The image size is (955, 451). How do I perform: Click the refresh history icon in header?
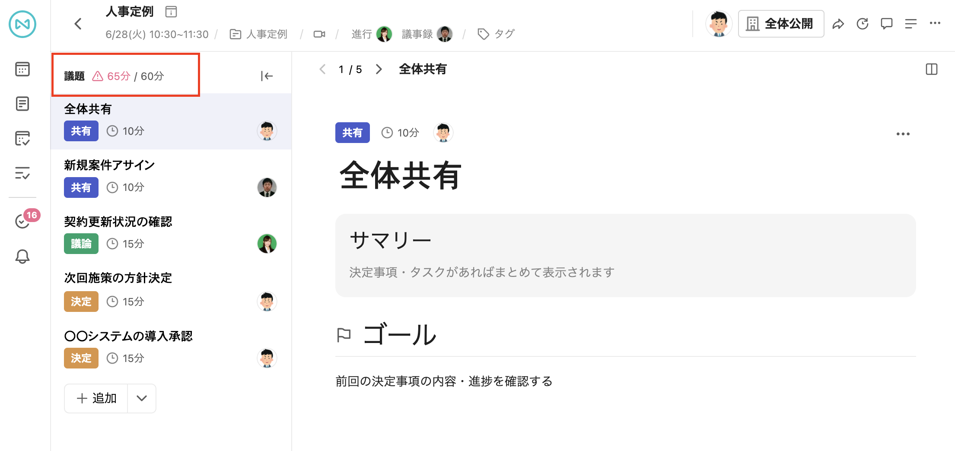tap(862, 24)
